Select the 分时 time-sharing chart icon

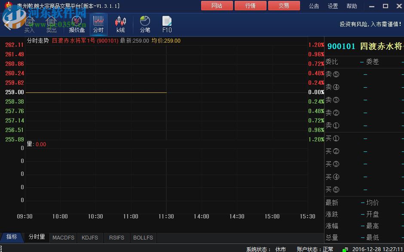pyautogui.click(x=98, y=25)
